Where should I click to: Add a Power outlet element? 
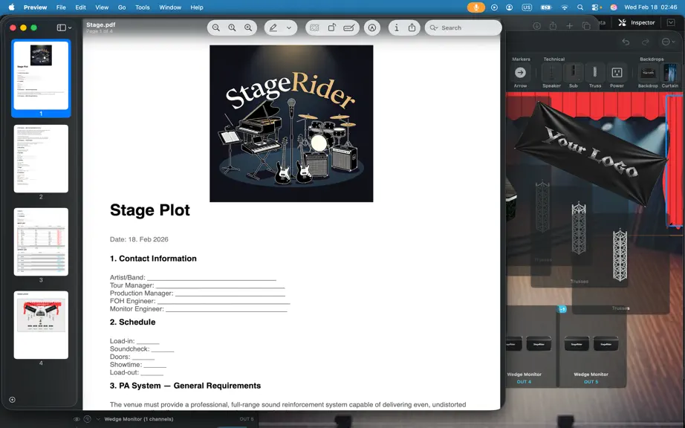coord(617,76)
